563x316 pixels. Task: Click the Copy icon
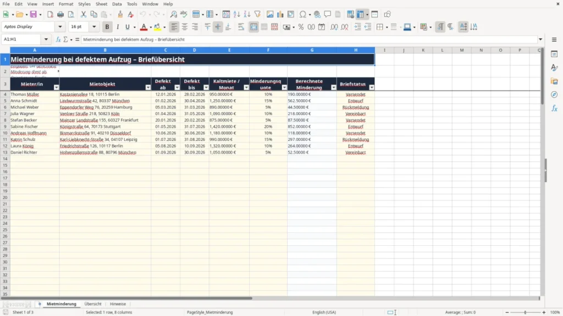click(93, 14)
